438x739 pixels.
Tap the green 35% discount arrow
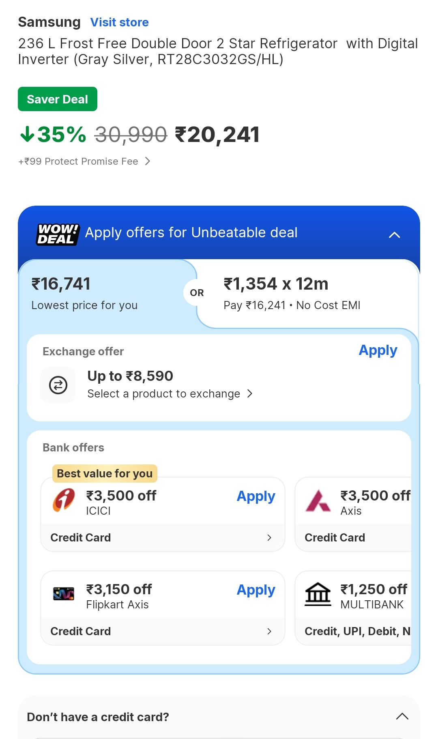point(27,134)
